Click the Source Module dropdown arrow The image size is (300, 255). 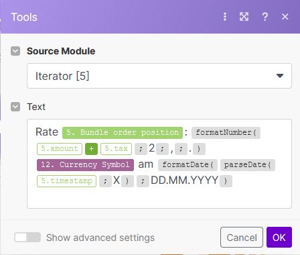280,76
